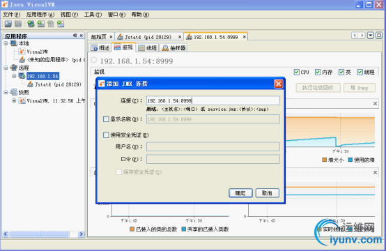Close the 添加 JMX 连接 dialog with X
The height and width of the screenshot is (251, 386).
click(x=279, y=84)
